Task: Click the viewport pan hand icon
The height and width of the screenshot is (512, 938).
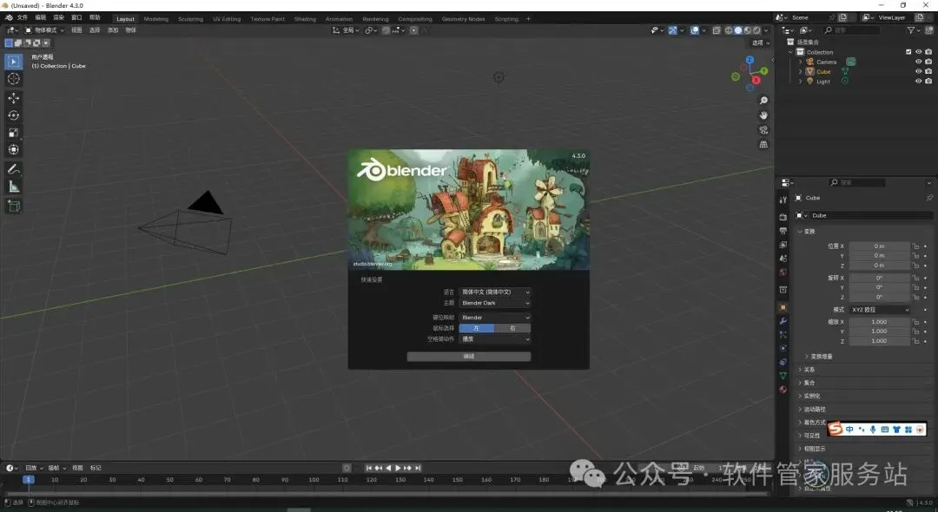Action: coord(763,115)
